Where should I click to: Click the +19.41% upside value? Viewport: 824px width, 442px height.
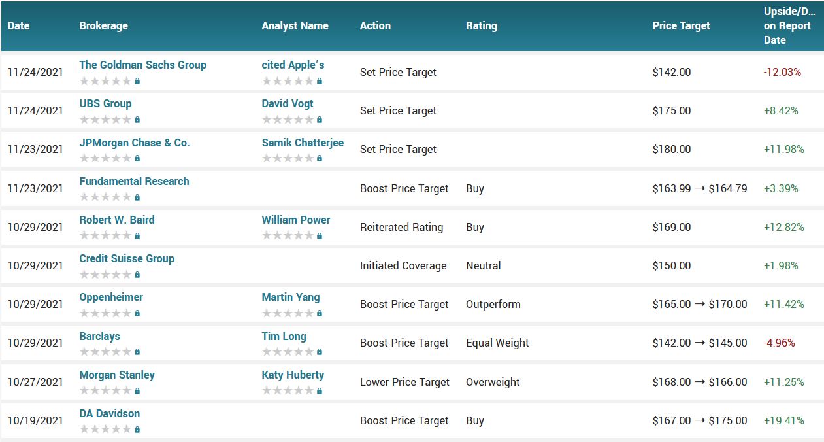783,420
